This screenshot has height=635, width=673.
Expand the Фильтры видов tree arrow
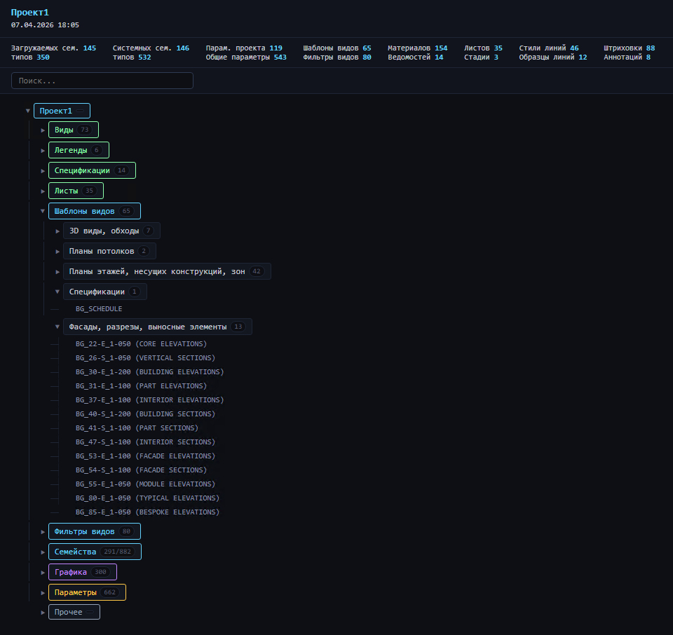coord(43,532)
